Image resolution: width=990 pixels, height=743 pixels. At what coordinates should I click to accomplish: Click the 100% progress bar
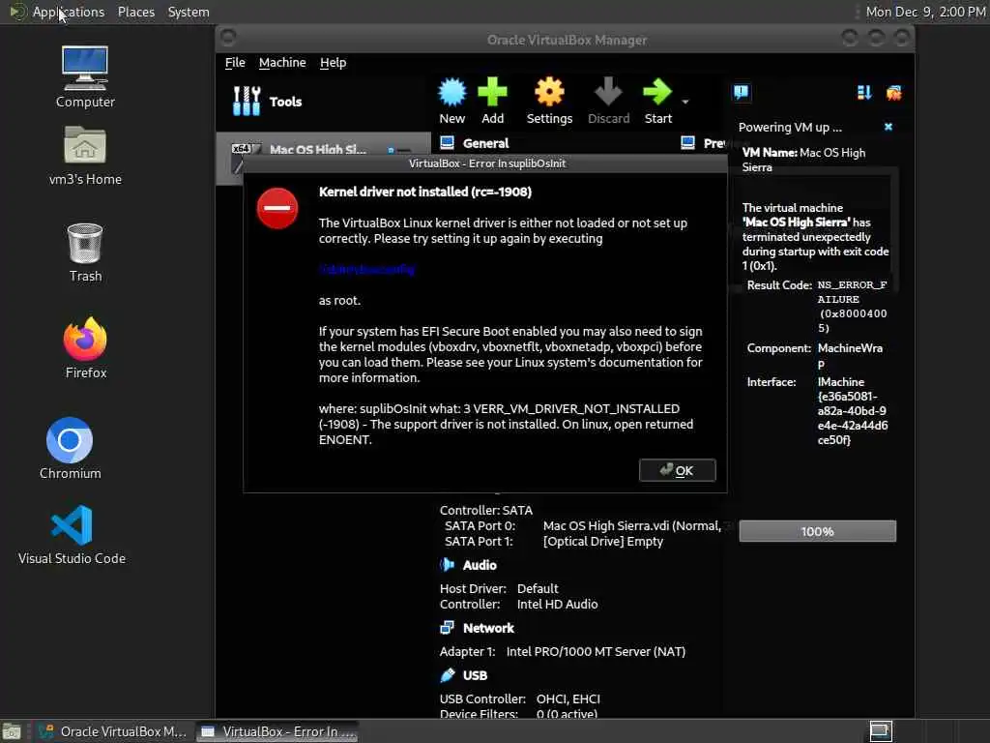818,531
